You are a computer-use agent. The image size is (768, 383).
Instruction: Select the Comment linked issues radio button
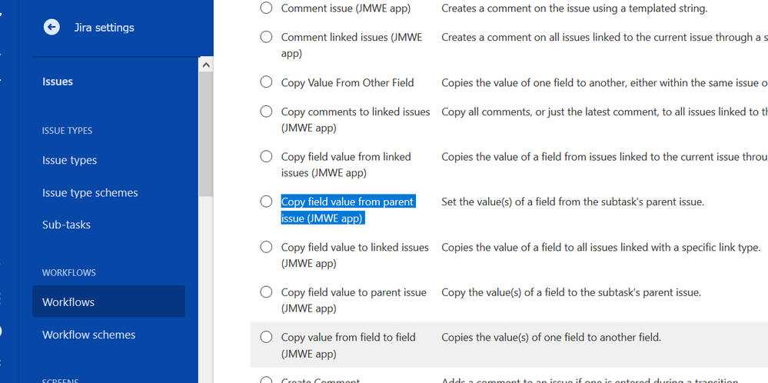pyautogui.click(x=266, y=37)
